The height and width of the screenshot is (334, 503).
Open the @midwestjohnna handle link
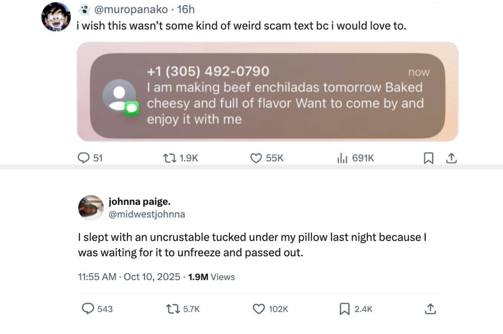pos(147,214)
